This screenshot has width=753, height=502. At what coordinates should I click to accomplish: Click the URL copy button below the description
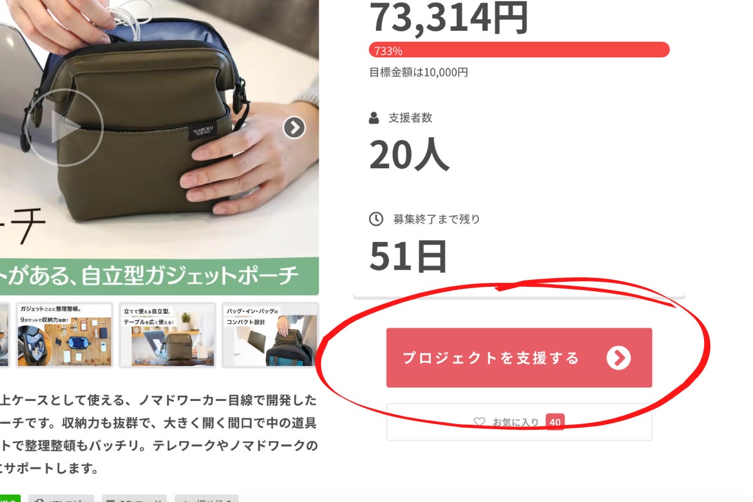(x=61, y=499)
